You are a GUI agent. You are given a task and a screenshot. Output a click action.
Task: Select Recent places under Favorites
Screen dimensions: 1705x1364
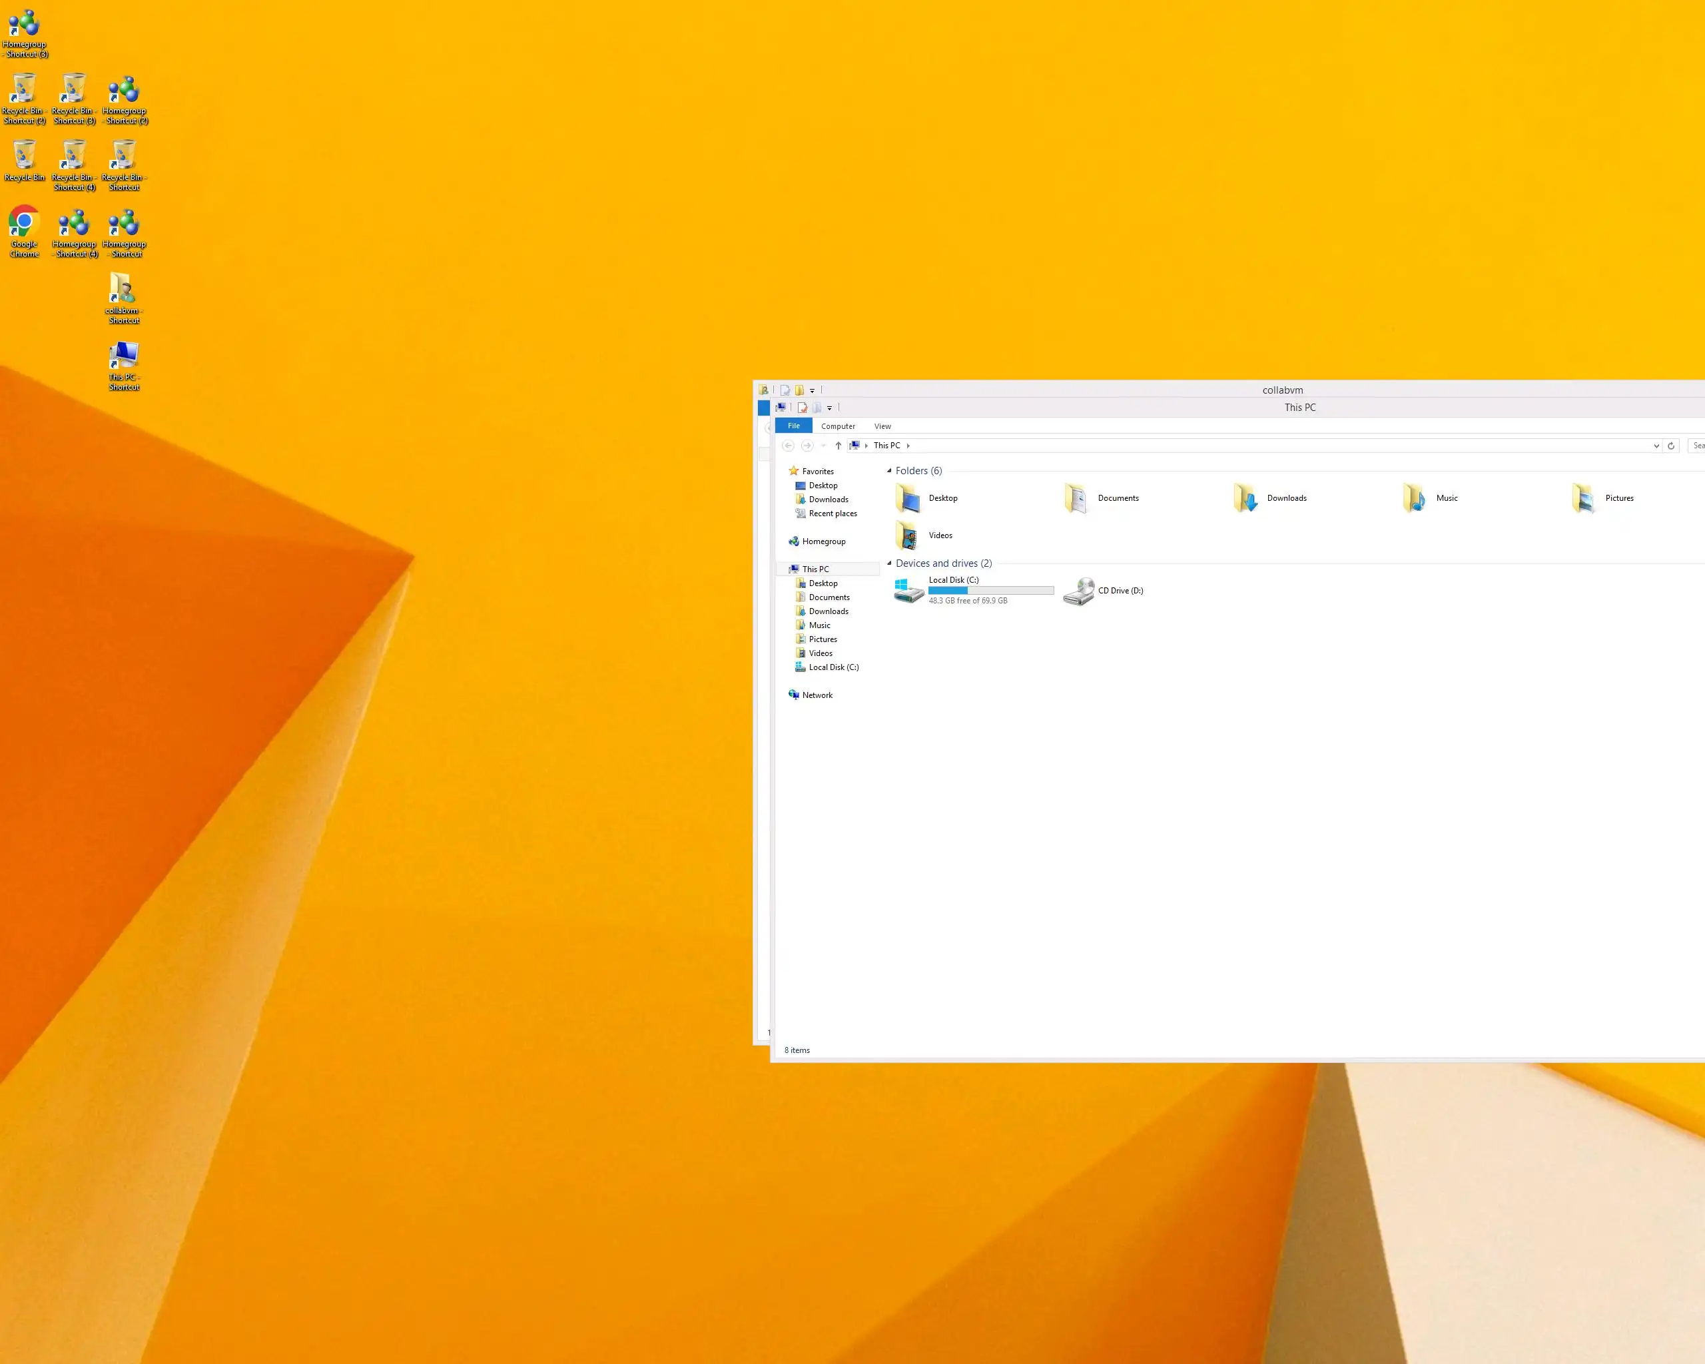(x=832, y=513)
